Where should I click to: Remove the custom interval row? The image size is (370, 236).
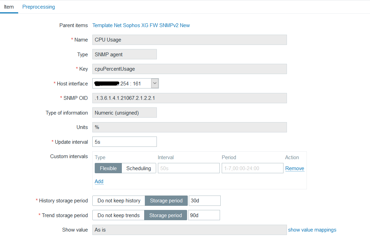(294, 168)
